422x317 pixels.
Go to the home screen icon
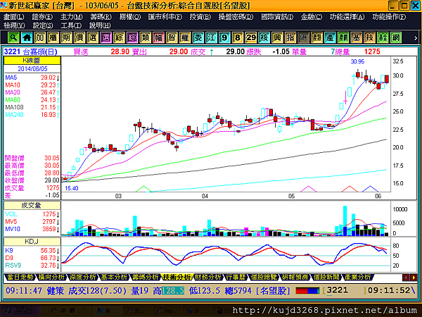coord(27,37)
